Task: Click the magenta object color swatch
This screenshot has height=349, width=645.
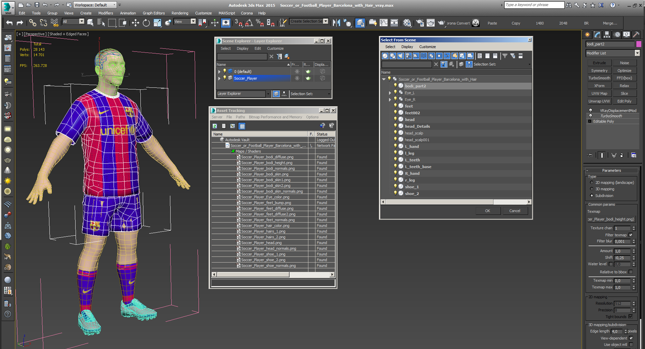Action: point(638,44)
